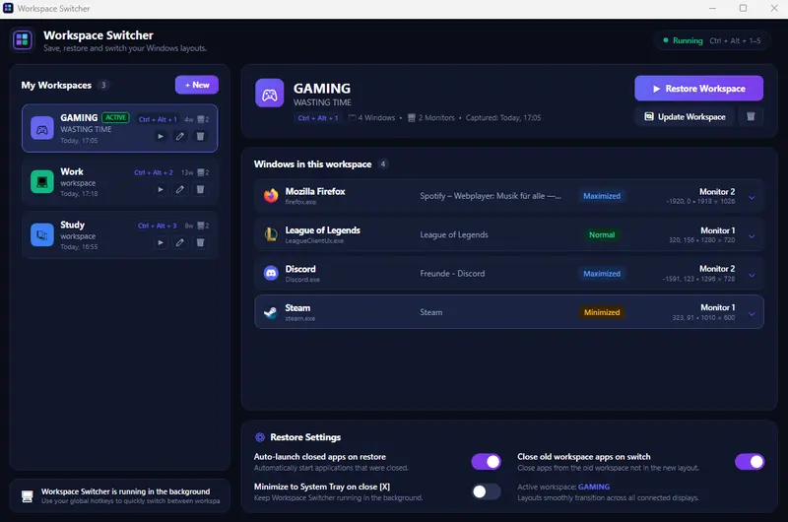Click the WASTING TIME subtitle in header
Screen dimensions: 788x522
click(322, 102)
